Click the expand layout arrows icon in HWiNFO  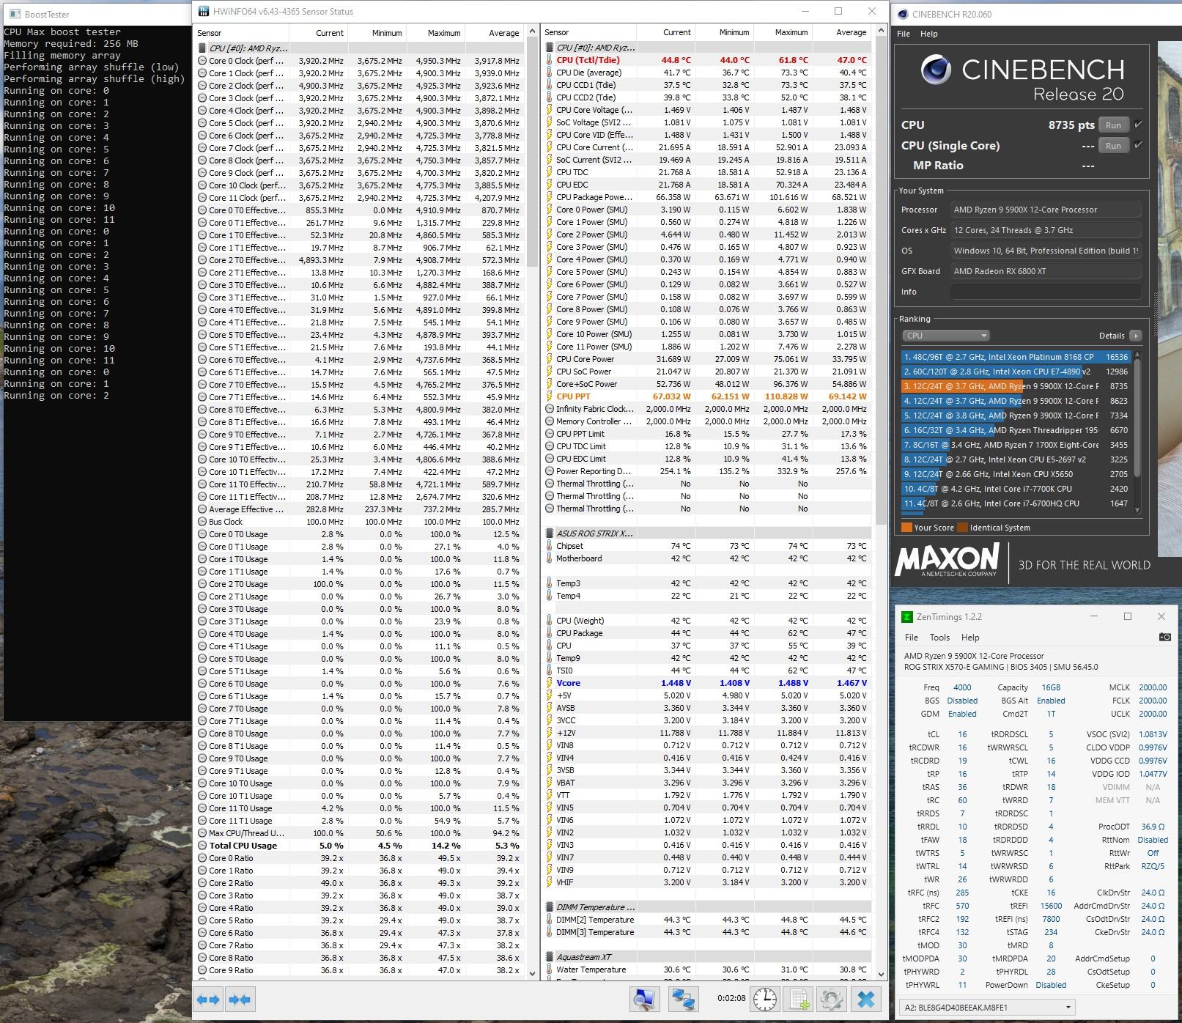point(209,1000)
